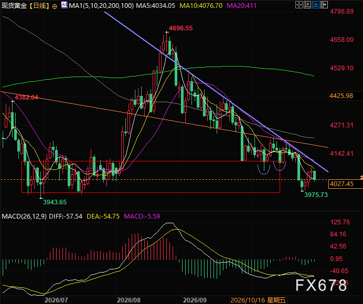
Task: Select the MA5:4034.05 label
Action: coord(156,6)
